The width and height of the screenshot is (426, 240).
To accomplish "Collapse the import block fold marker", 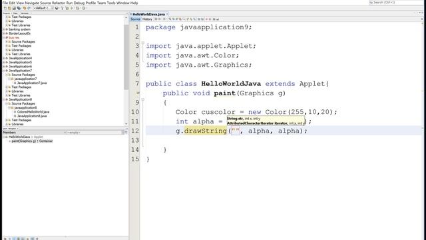I will click(x=142, y=43).
